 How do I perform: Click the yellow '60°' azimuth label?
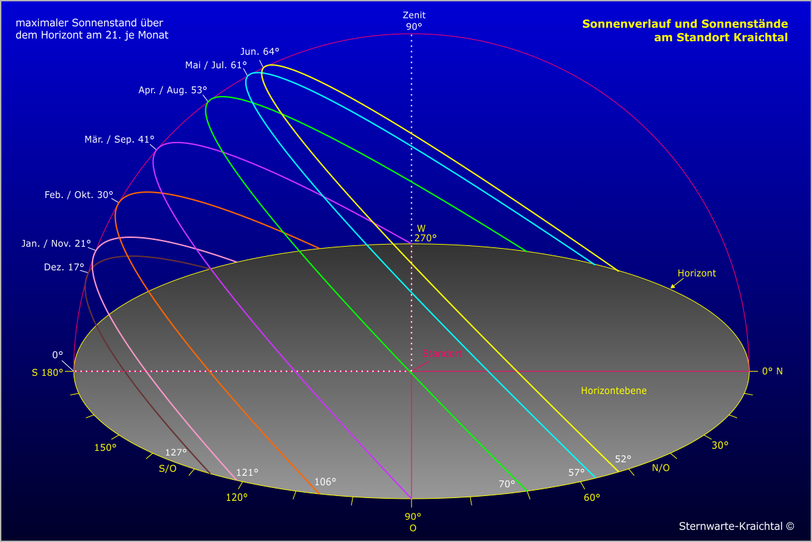[592, 497]
